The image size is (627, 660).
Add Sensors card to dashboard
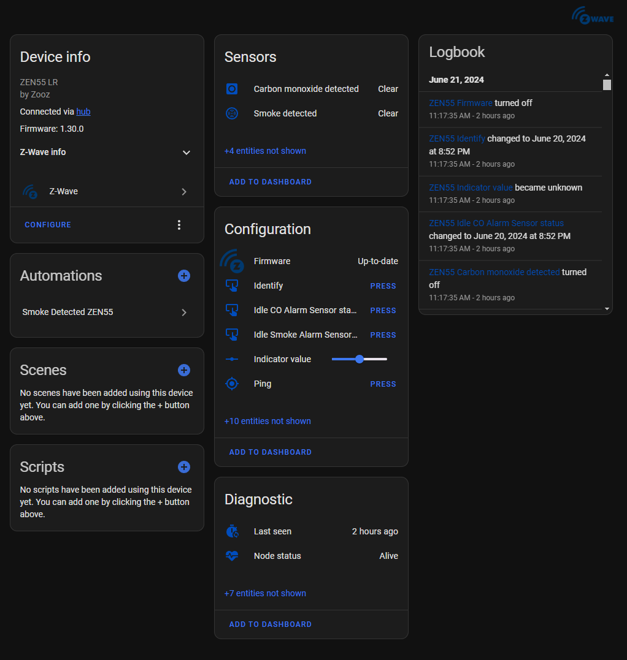point(270,182)
